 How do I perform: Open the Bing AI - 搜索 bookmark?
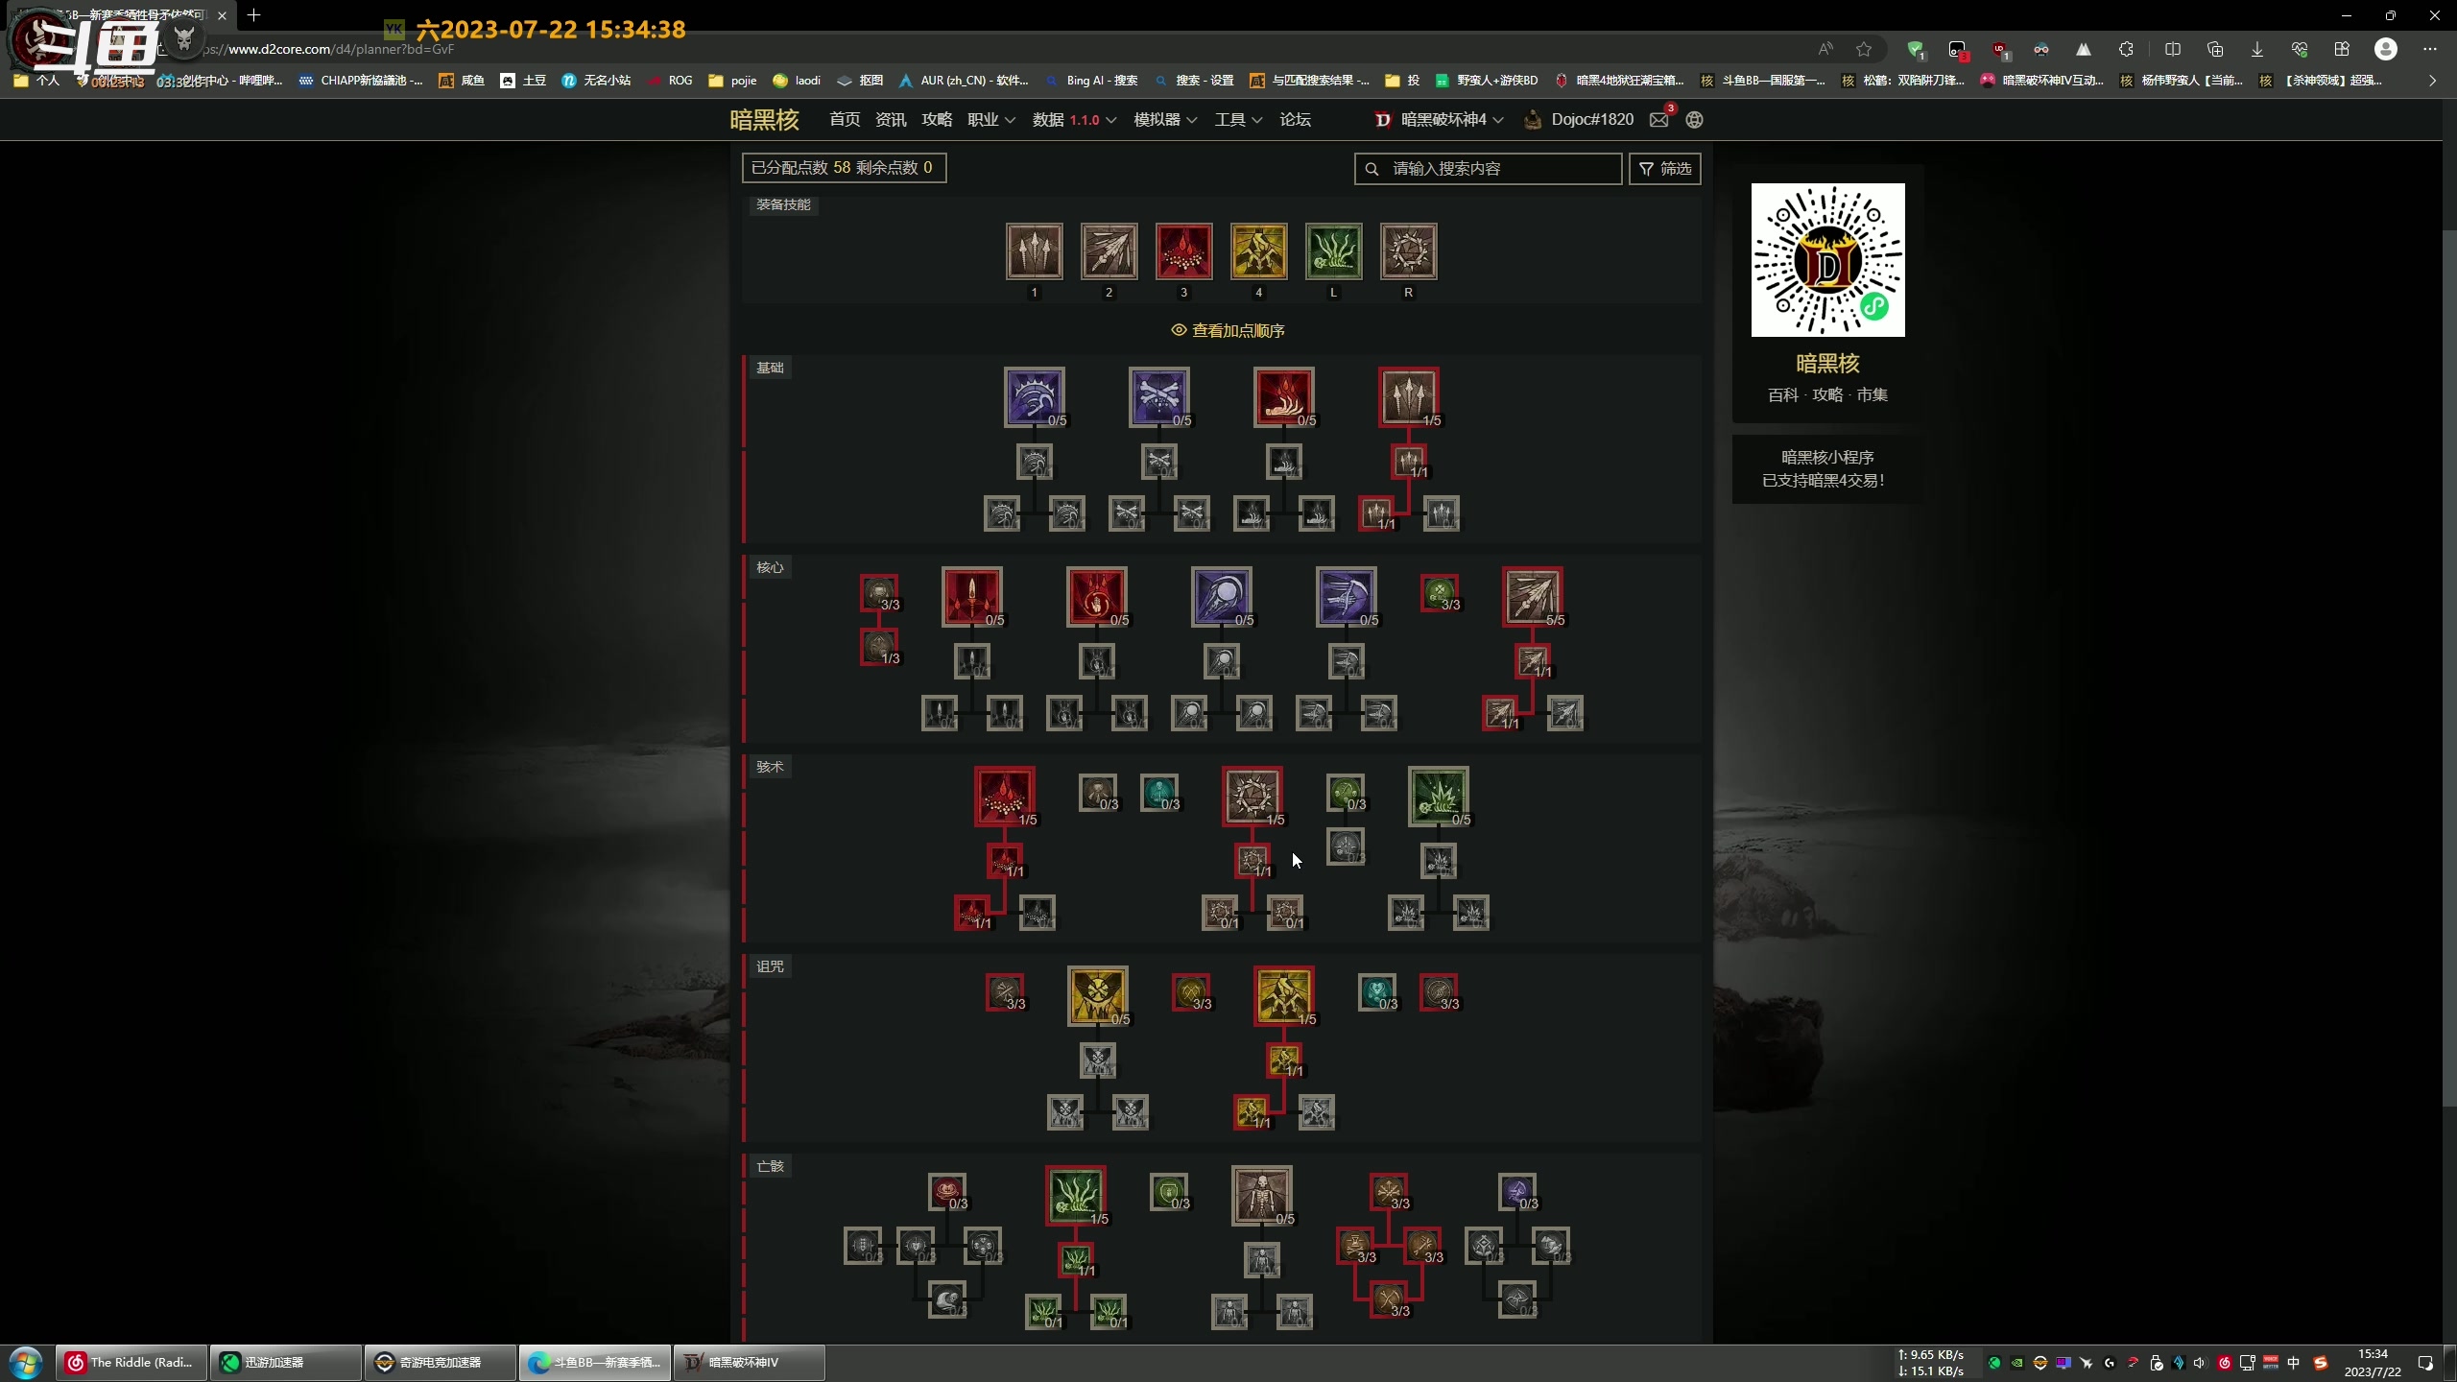[x=1091, y=81]
